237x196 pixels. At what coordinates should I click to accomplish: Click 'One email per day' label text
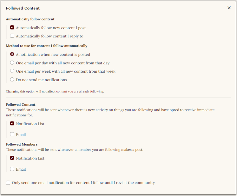coord(63,63)
